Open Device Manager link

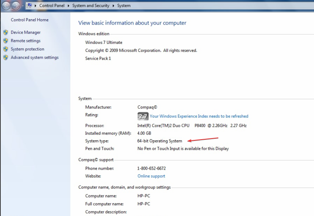[x=26, y=32]
